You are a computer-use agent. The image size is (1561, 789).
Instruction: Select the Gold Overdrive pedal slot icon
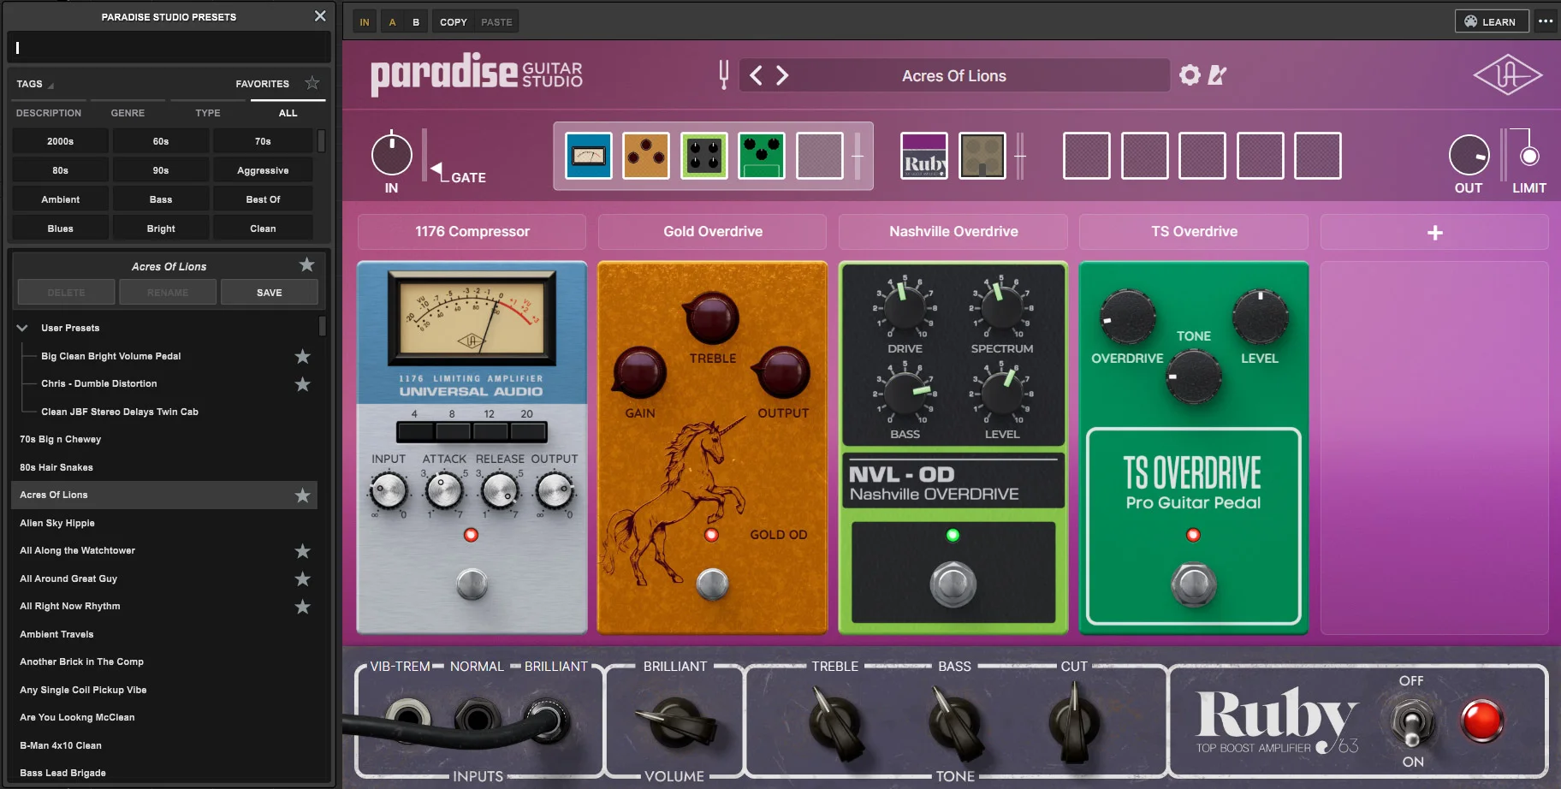click(x=646, y=156)
